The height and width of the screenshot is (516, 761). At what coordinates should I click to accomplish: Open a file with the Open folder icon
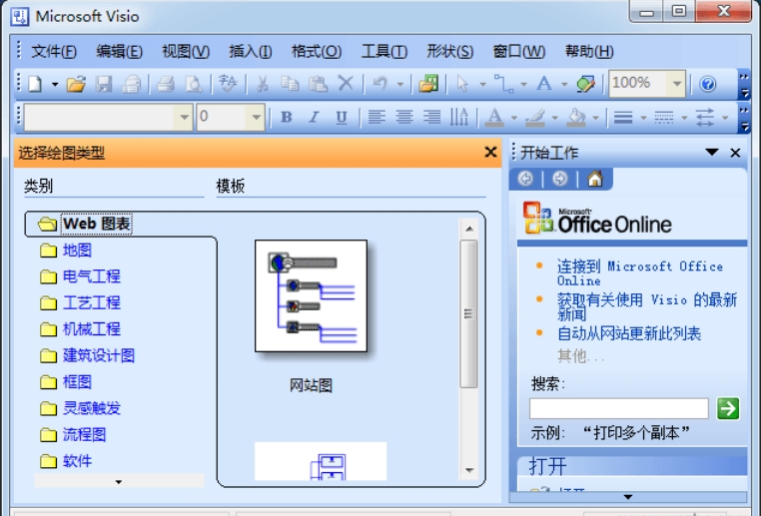click(76, 84)
